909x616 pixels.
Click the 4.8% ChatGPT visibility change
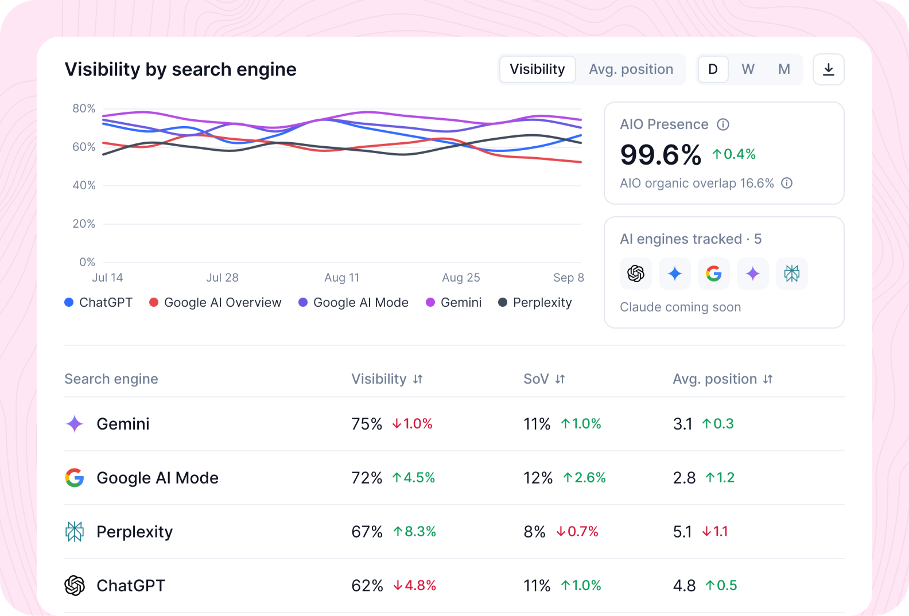coord(415,586)
